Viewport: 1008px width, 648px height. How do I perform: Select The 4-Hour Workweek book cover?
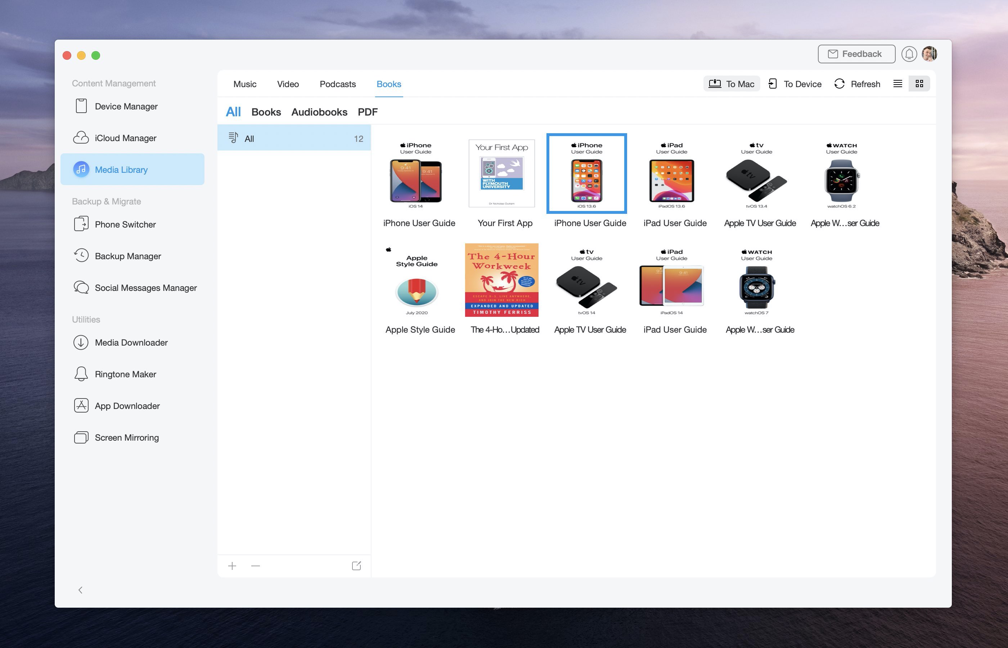[x=501, y=280]
